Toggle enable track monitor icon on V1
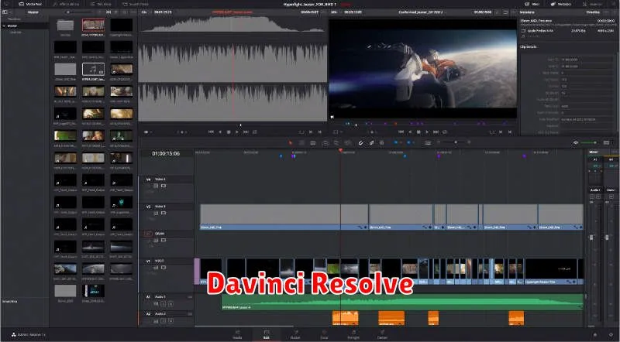The height and width of the screenshot is (342, 620). [x=164, y=268]
